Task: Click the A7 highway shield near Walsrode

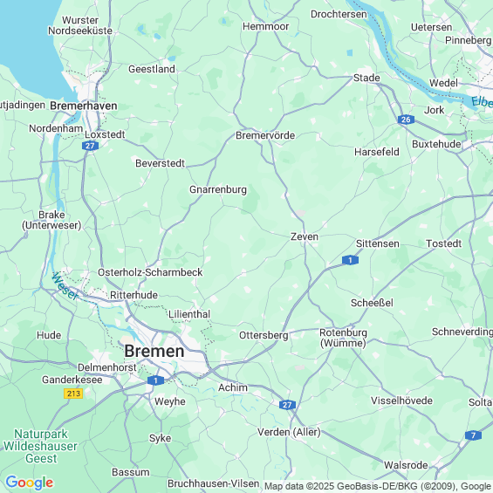Action: pos(473,435)
